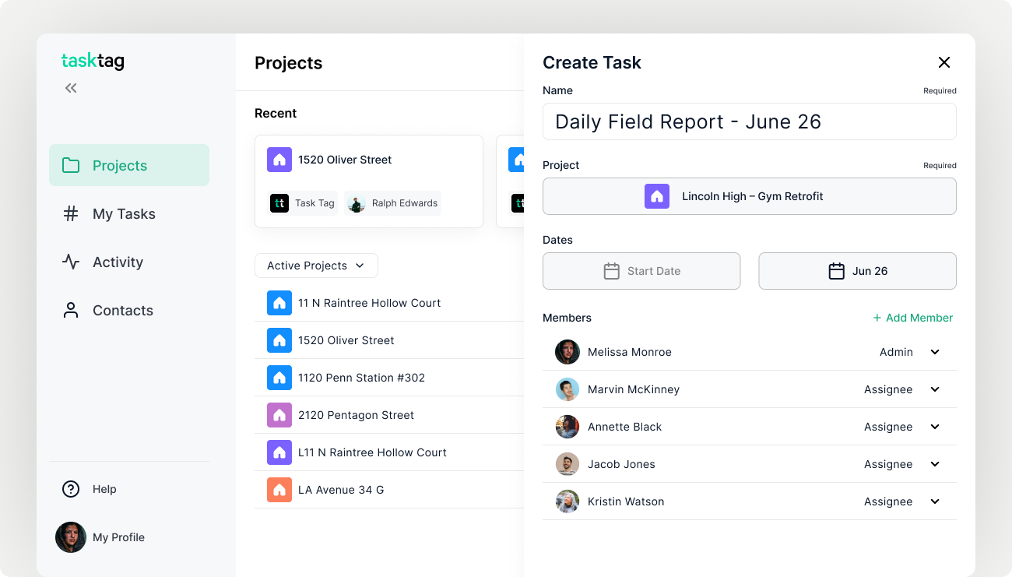The image size is (1012, 577).
Task: Select the Projects folder icon in sidebar
Action: (71, 165)
